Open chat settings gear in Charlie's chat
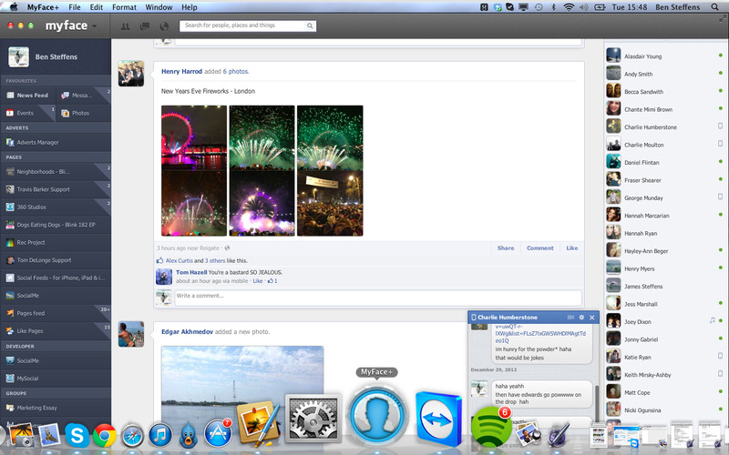This screenshot has width=729, height=455. [582, 318]
